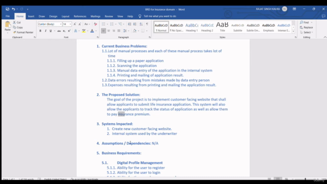The width and height of the screenshot is (327, 184).
Task: Open text effects and typography
Action: [x=76, y=31]
